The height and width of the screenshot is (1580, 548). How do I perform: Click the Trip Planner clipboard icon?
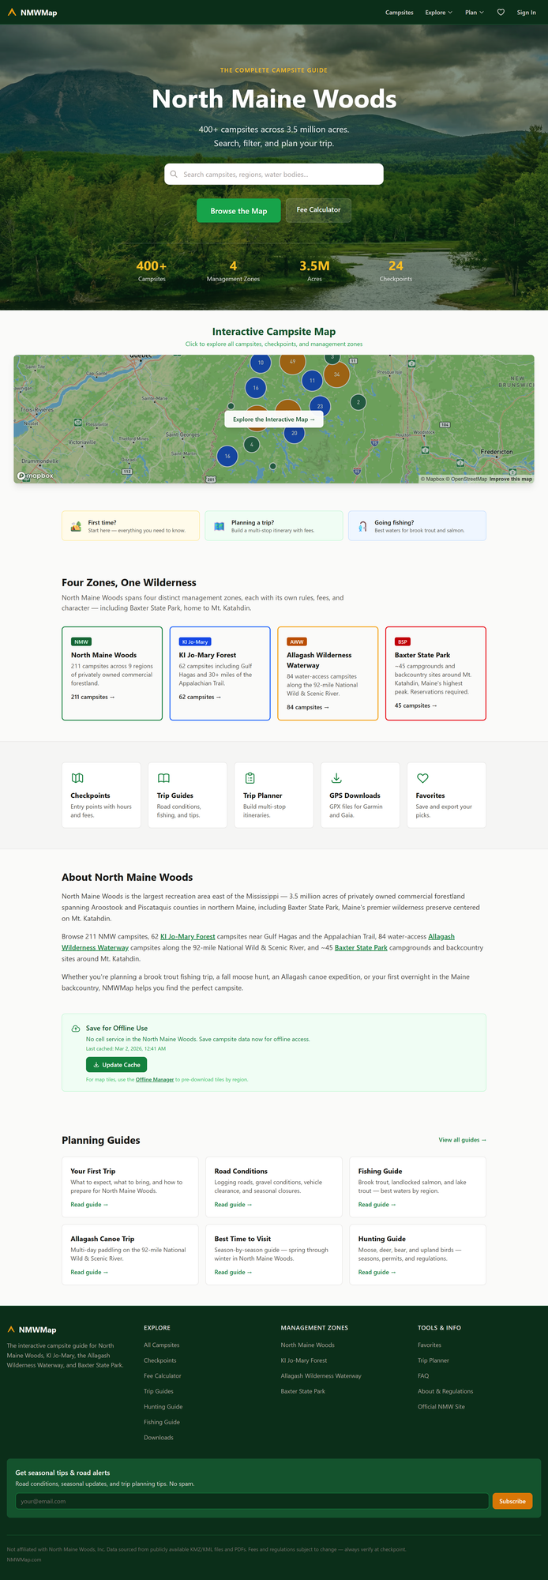pyautogui.click(x=250, y=778)
